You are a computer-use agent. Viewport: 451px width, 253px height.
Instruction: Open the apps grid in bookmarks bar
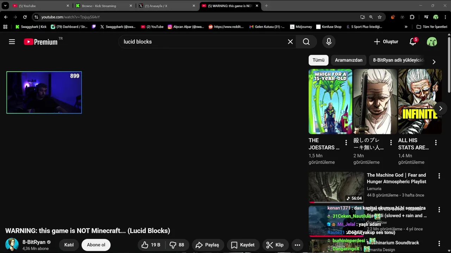[x=5, y=27]
